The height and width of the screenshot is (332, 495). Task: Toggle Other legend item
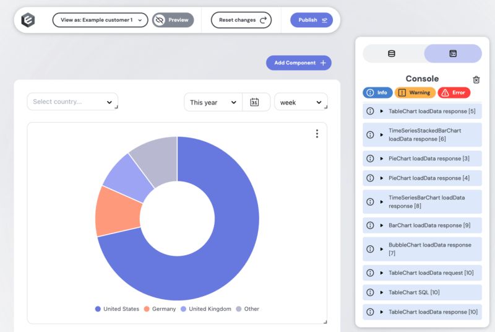(248, 309)
